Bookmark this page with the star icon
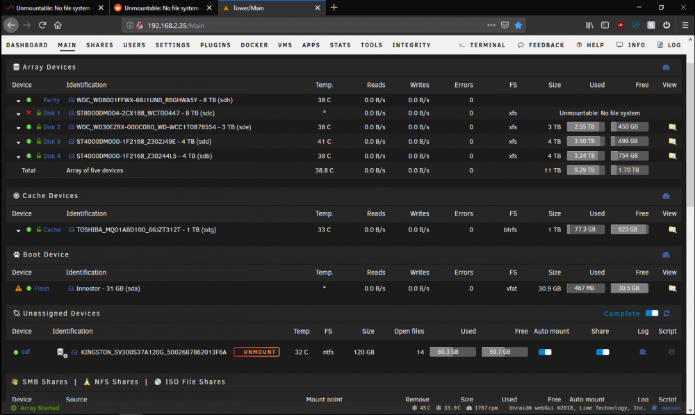This screenshot has height=415, width=695. 518,25
